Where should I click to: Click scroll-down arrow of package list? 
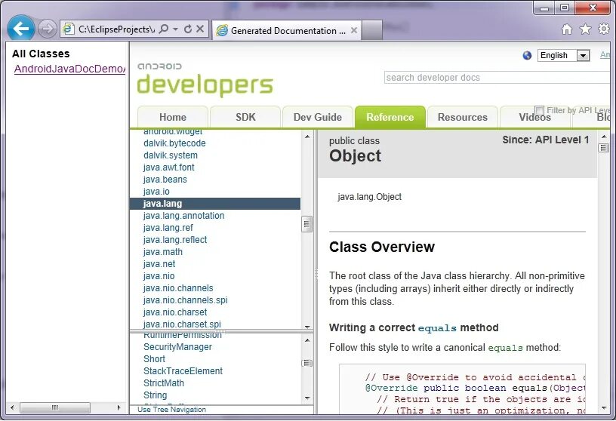coord(307,326)
